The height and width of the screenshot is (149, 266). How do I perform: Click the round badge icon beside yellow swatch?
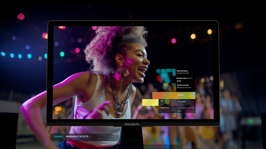tap(162, 101)
